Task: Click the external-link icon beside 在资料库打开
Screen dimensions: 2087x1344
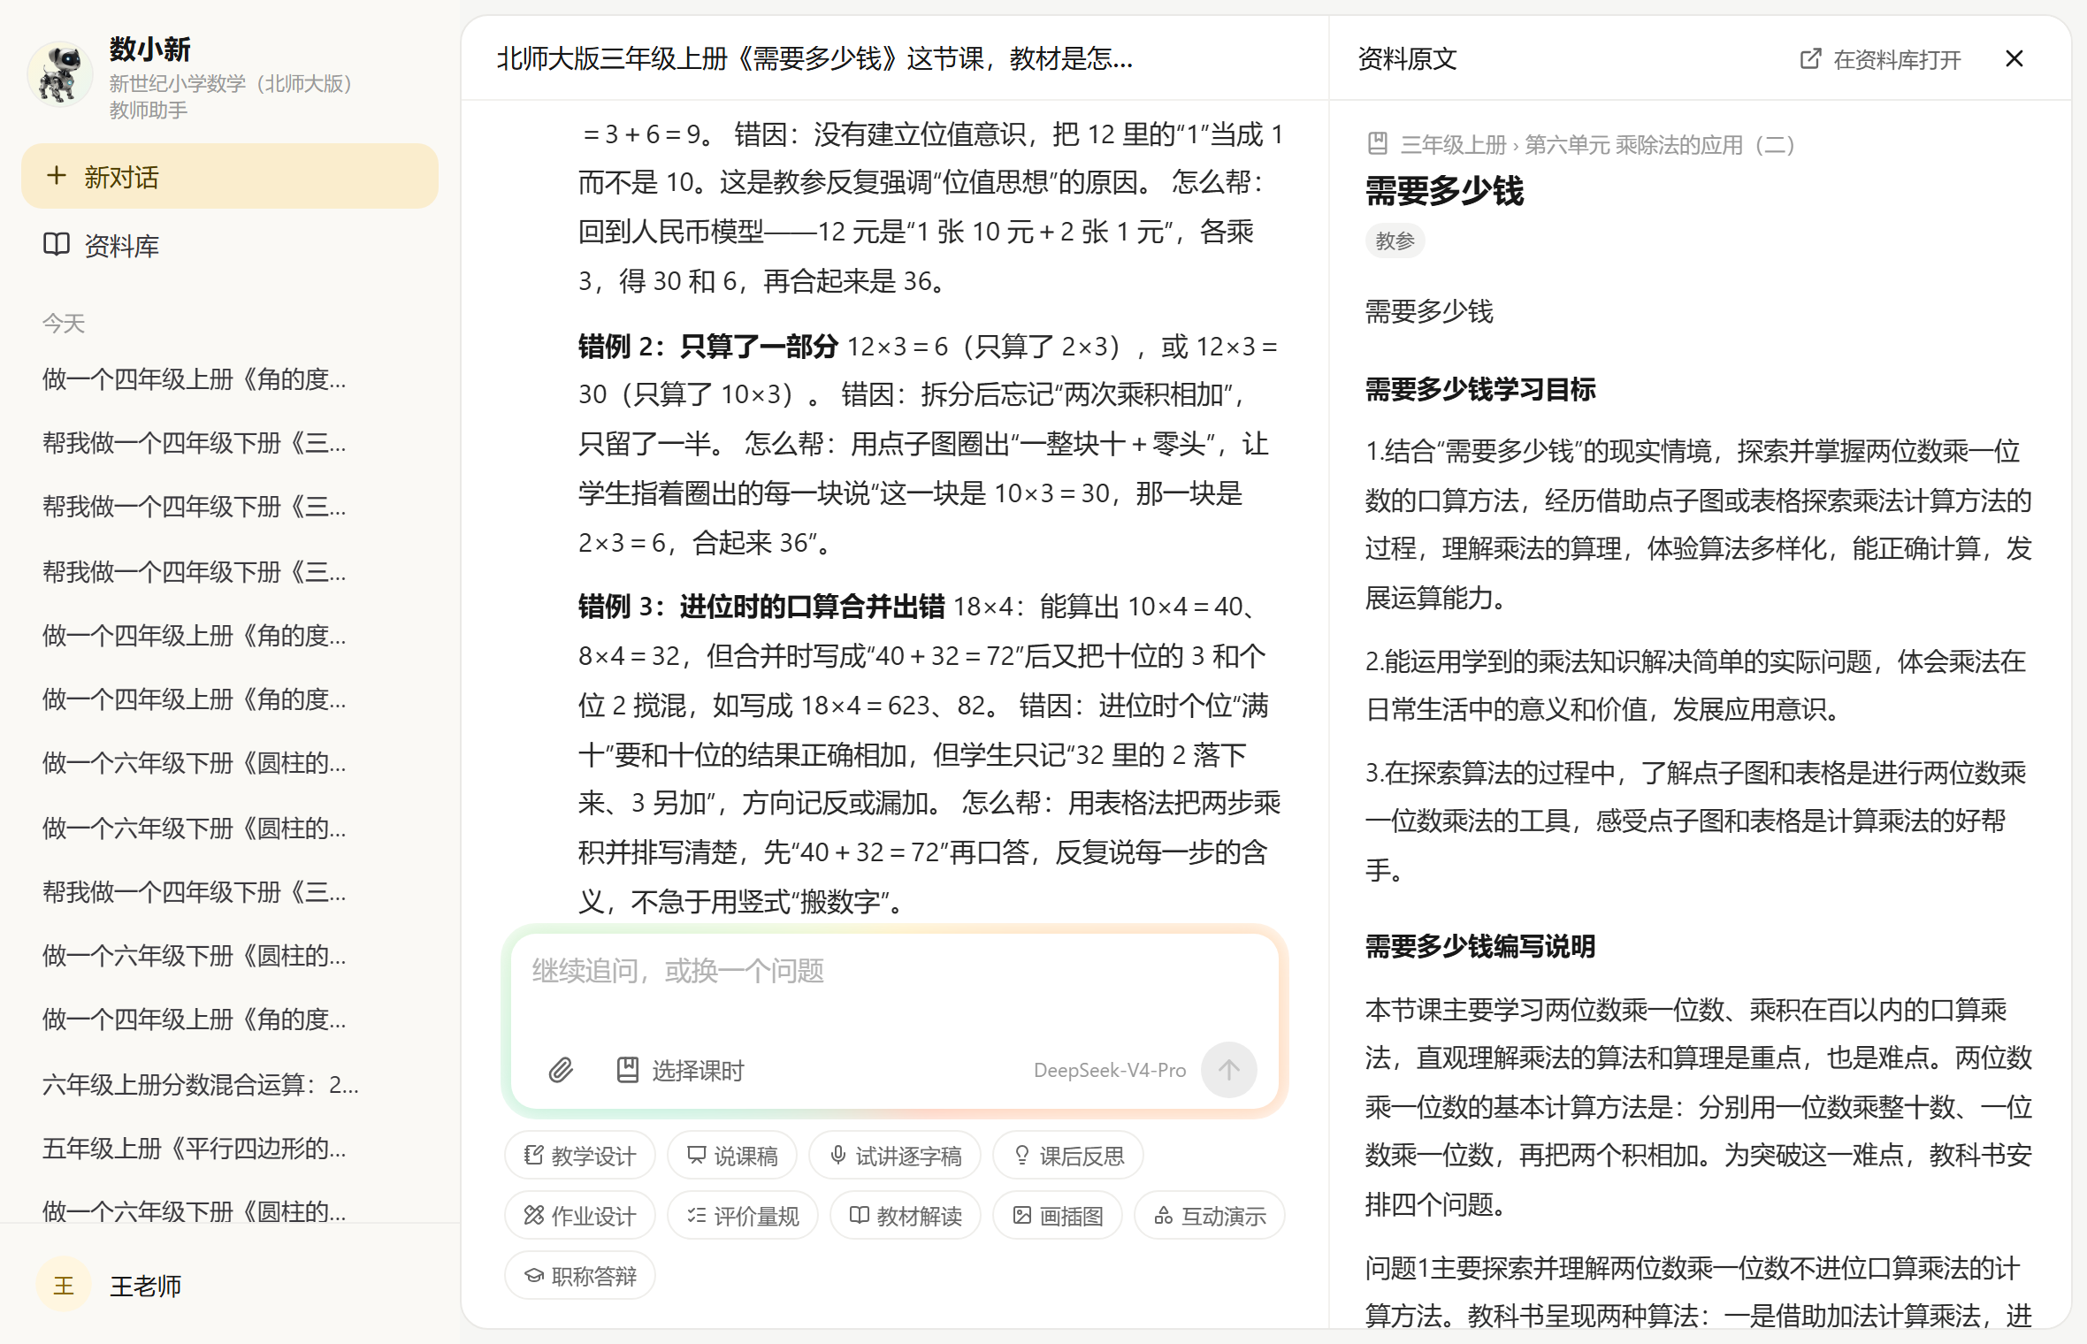Action: (1810, 58)
